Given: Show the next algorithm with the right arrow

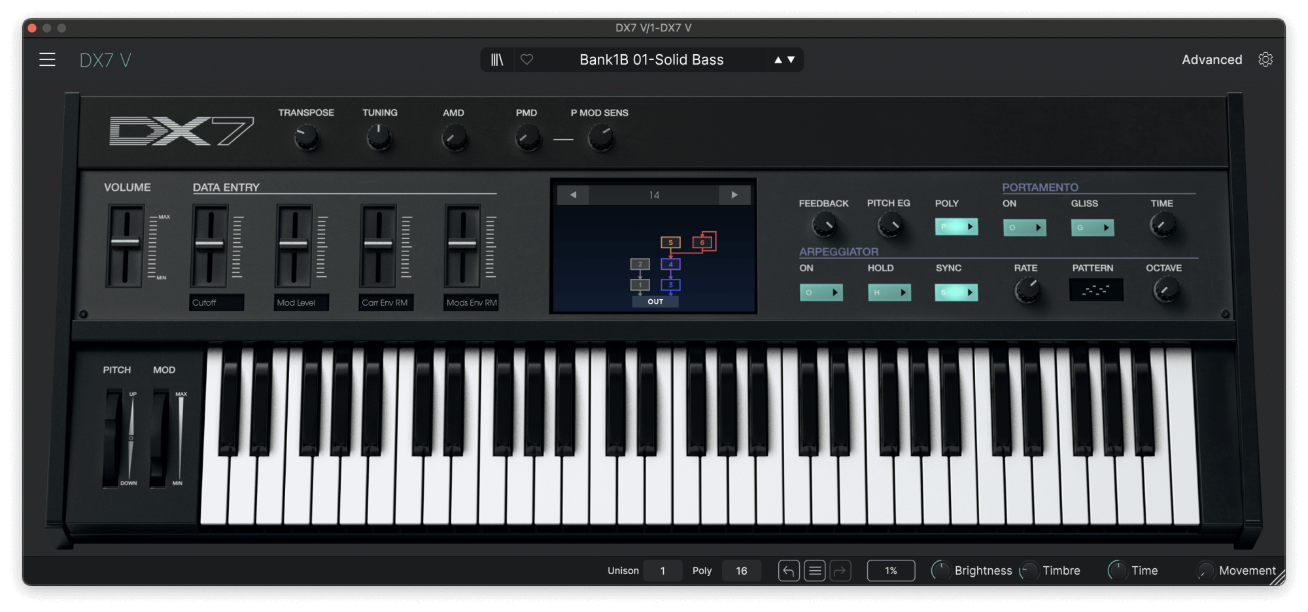Looking at the screenshot, I should pyautogui.click(x=734, y=195).
